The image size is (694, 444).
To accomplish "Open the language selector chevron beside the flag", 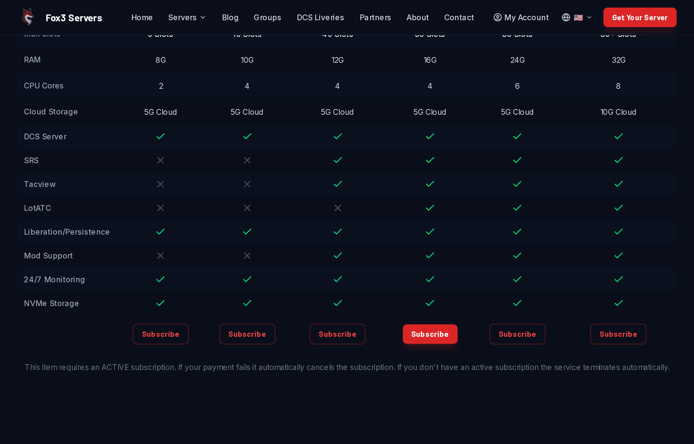I will [589, 17].
